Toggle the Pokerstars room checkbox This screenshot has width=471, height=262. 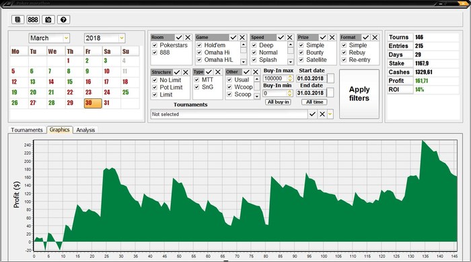[x=155, y=45]
